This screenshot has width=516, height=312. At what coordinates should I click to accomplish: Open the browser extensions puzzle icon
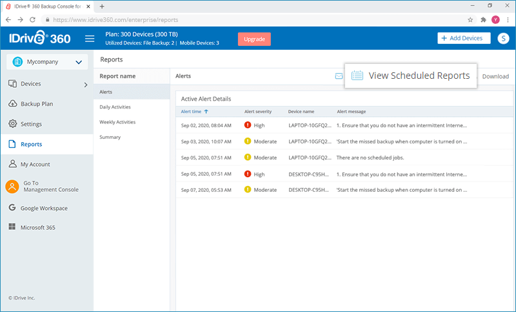pos(483,20)
